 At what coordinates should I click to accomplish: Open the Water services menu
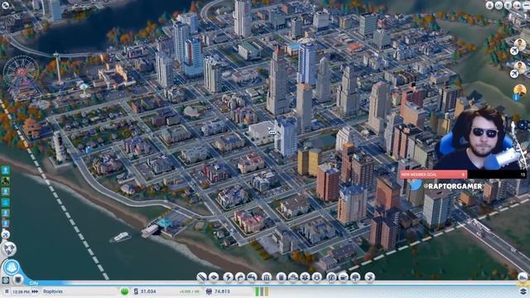pyautogui.click(x=240, y=277)
